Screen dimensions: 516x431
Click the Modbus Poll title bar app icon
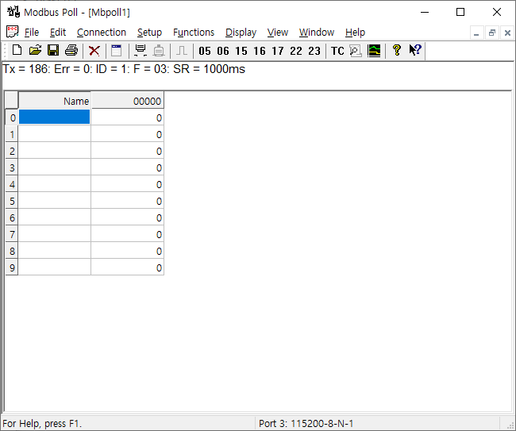13,12
